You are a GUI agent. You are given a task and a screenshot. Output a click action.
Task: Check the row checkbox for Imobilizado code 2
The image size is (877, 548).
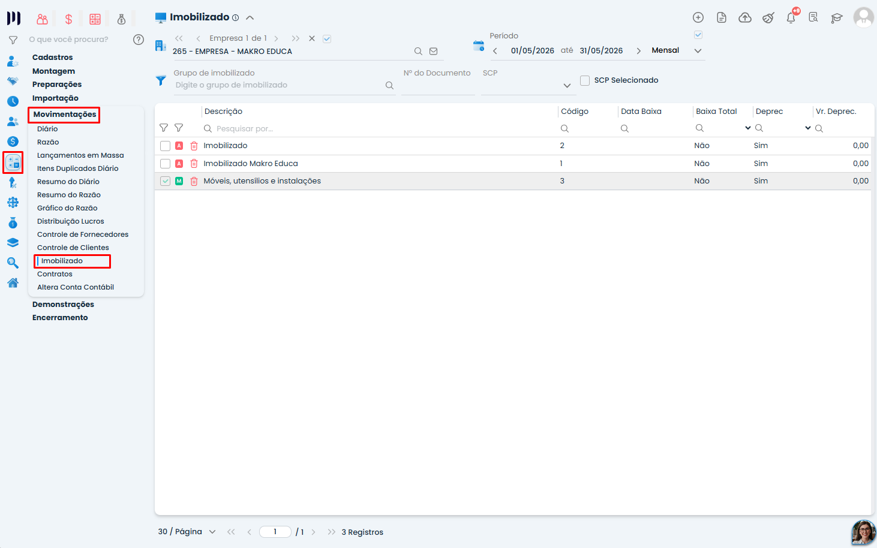(x=166, y=146)
